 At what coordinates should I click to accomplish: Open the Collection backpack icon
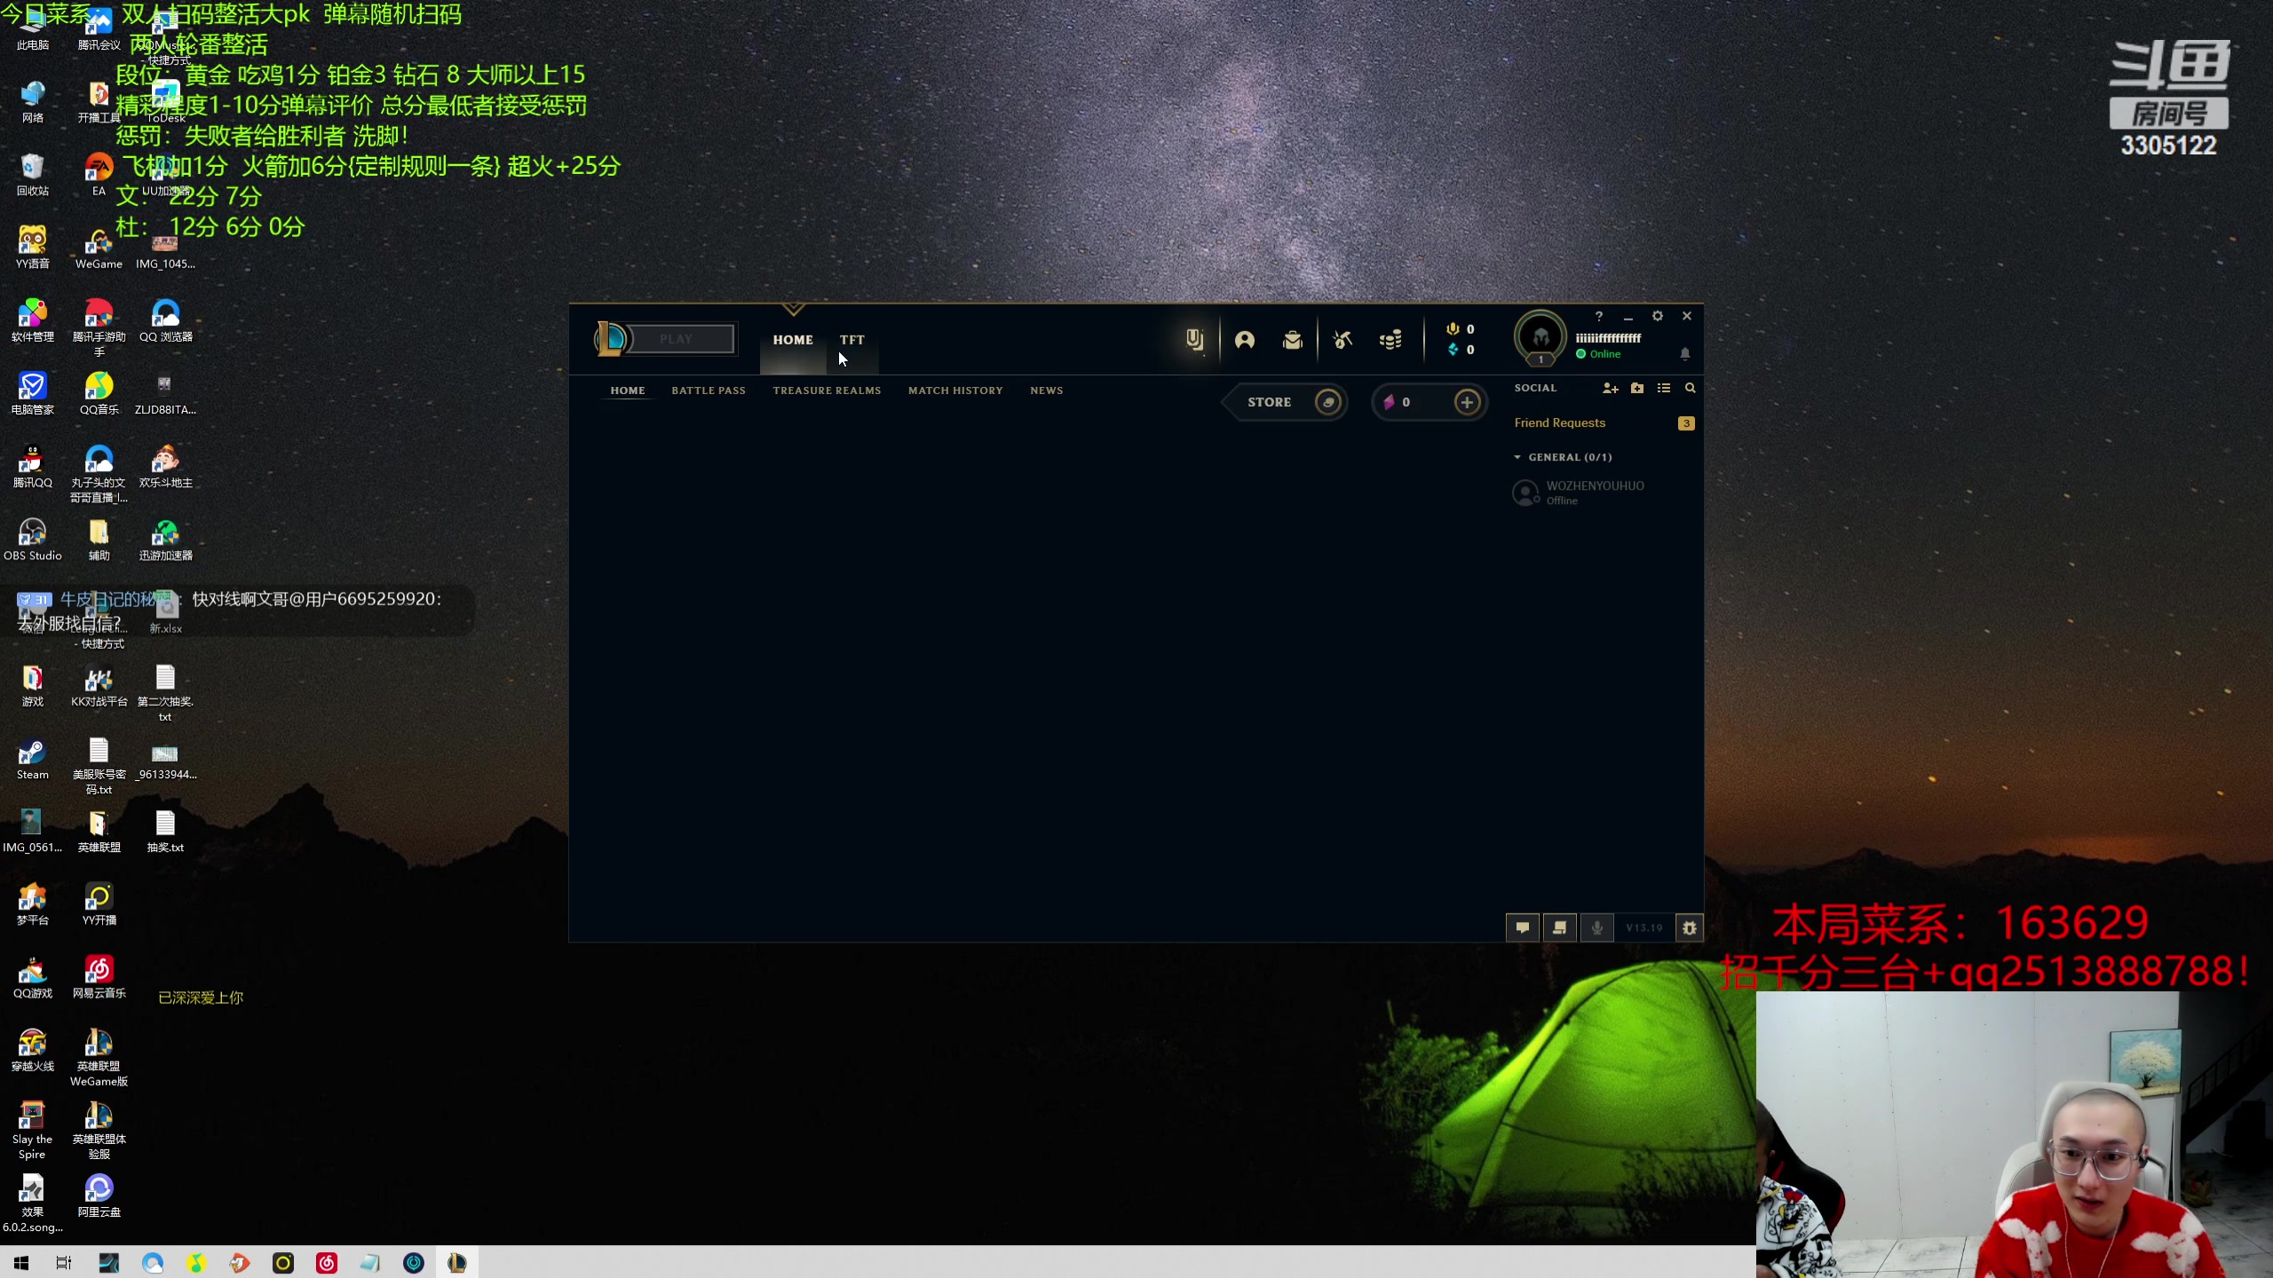(x=1293, y=339)
